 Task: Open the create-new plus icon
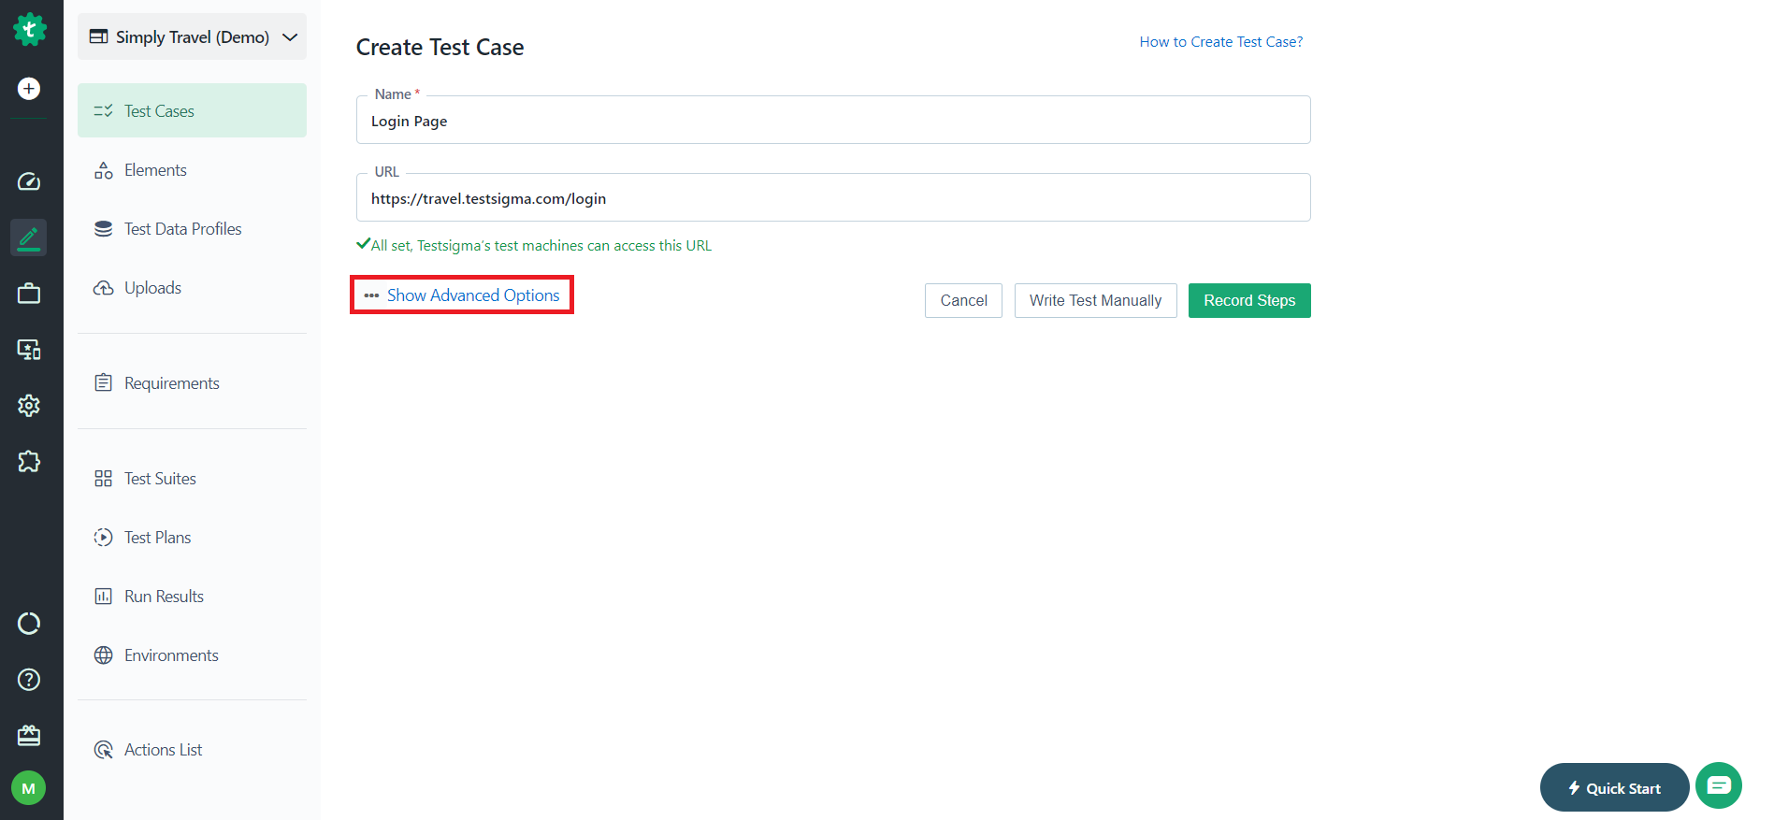pyautogui.click(x=29, y=88)
